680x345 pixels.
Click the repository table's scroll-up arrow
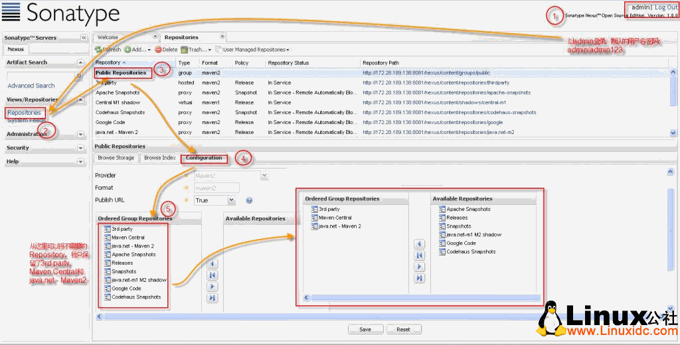[673, 72]
